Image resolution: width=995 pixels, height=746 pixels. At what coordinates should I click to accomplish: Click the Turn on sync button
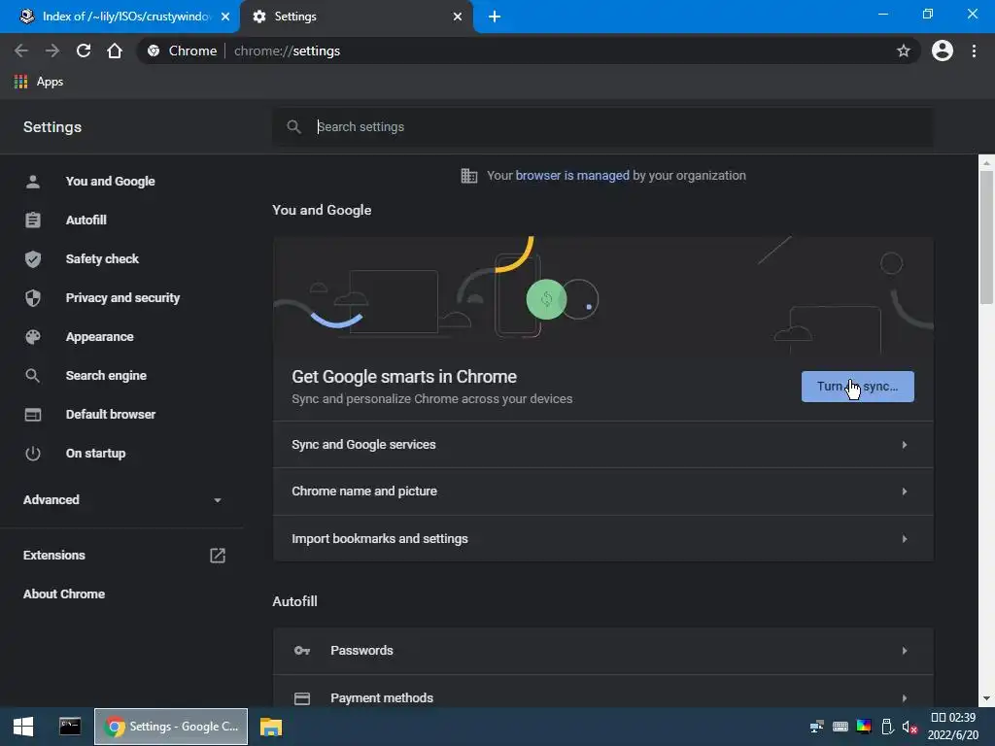[x=857, y=387]
